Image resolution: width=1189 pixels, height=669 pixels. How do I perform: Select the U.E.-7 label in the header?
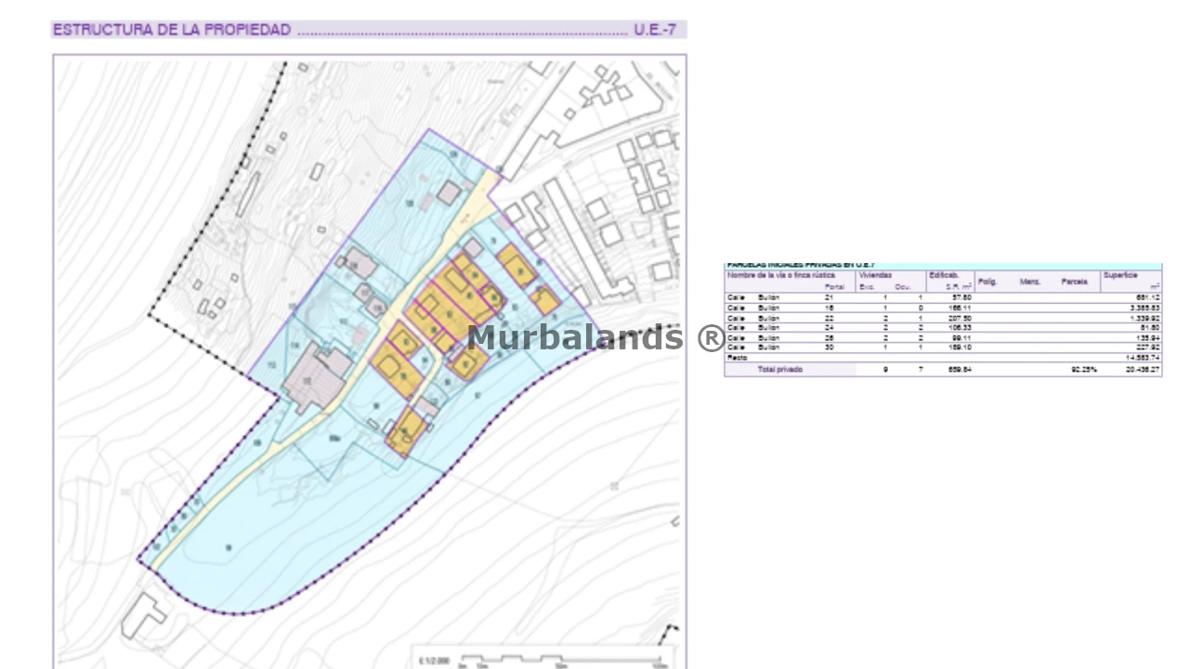pos(655,30)
